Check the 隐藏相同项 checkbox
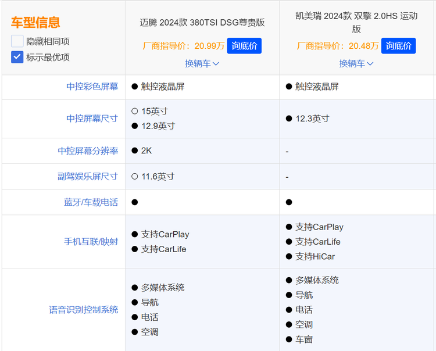436x351 pixels. [x=17, y=41]
